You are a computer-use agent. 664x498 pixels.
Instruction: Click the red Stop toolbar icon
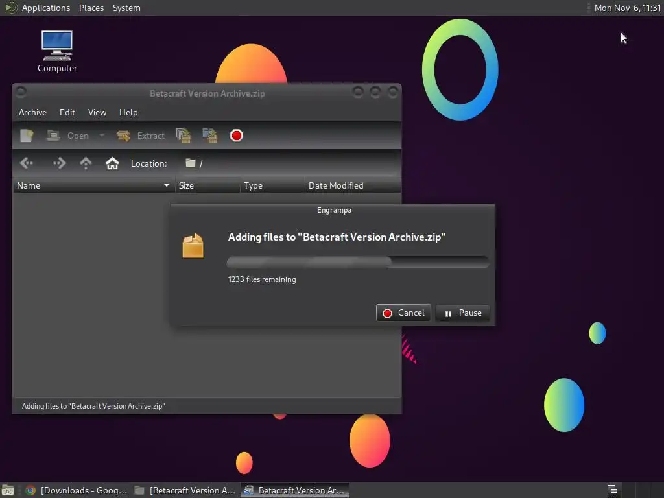click(236, 136)
